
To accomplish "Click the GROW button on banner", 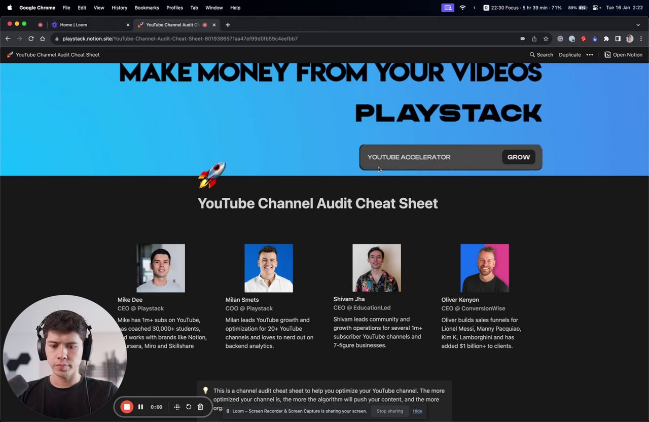I will 519,157.
